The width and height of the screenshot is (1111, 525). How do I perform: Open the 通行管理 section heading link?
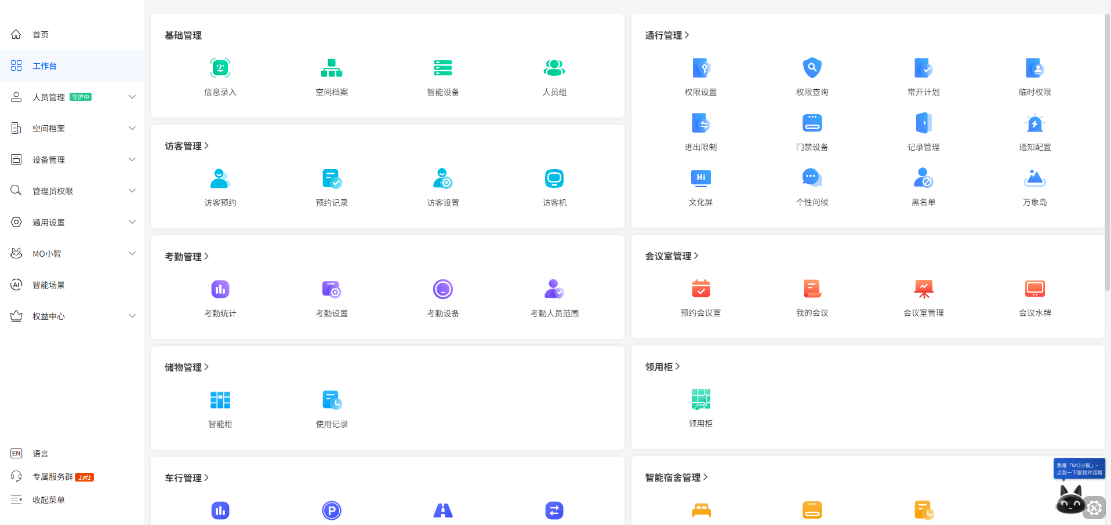point(667,35)
